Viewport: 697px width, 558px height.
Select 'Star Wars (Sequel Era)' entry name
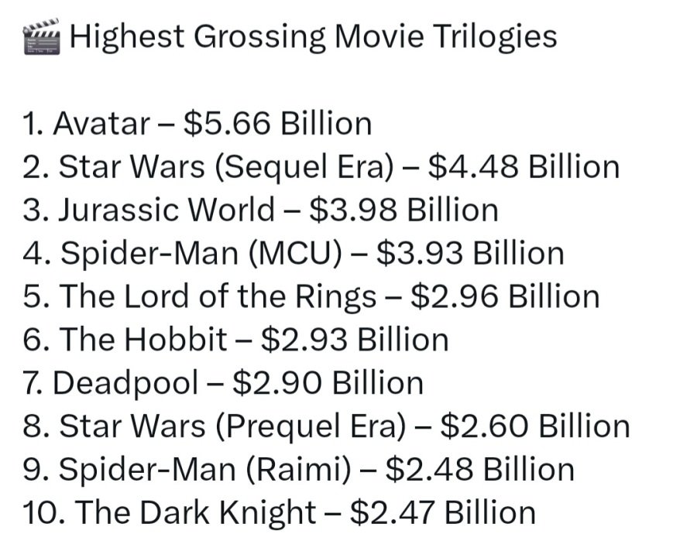225,167
